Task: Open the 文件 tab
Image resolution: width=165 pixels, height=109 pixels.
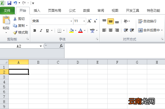Action: tap(7, 11)
